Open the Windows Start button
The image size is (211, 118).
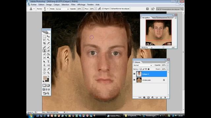(x=31, y=116)
